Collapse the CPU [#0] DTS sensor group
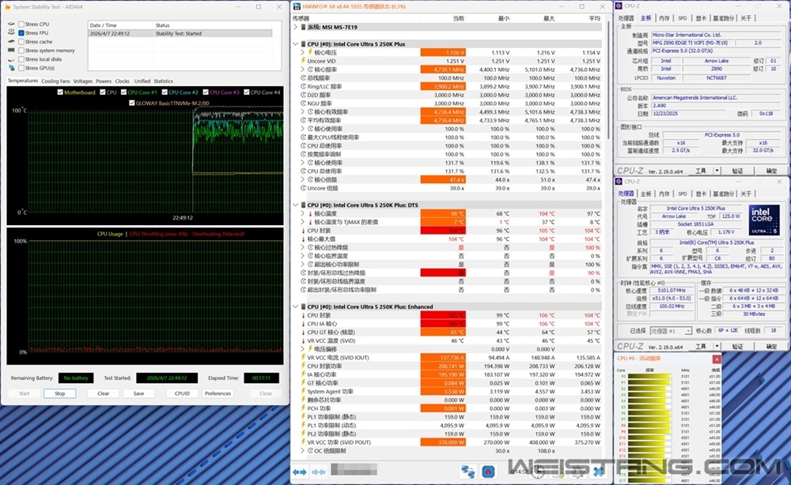 (296, 205)
